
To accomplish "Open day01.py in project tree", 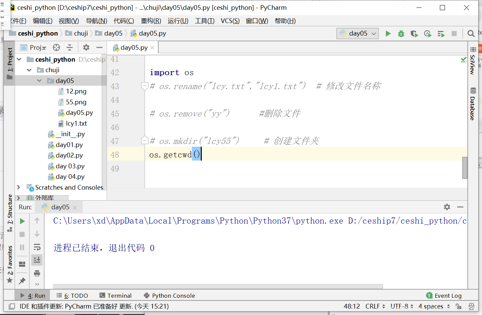I will point(66,145).
